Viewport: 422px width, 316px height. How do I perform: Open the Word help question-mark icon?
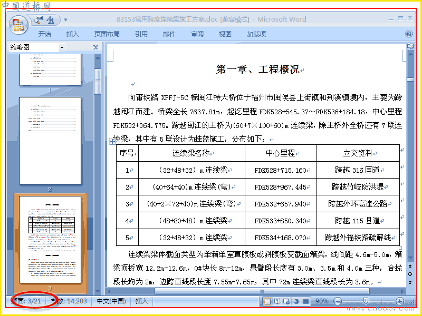[408, 34]
